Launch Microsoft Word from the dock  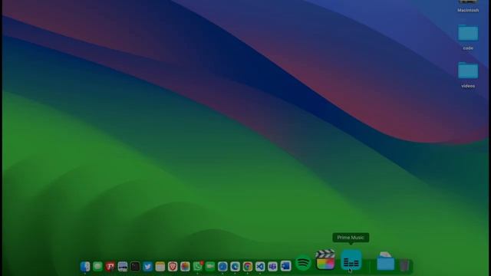click(x=285, y=266)
